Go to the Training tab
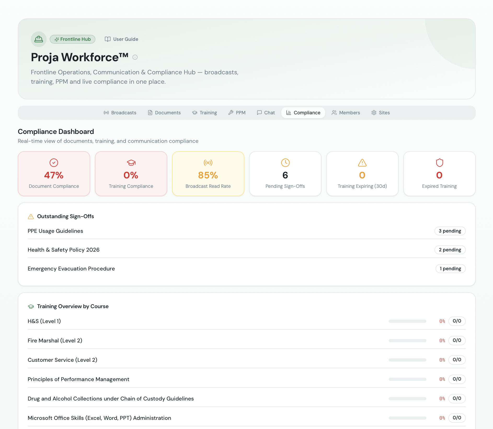The image size is (493, 429). pyautogui.click(x=204, y=113)
